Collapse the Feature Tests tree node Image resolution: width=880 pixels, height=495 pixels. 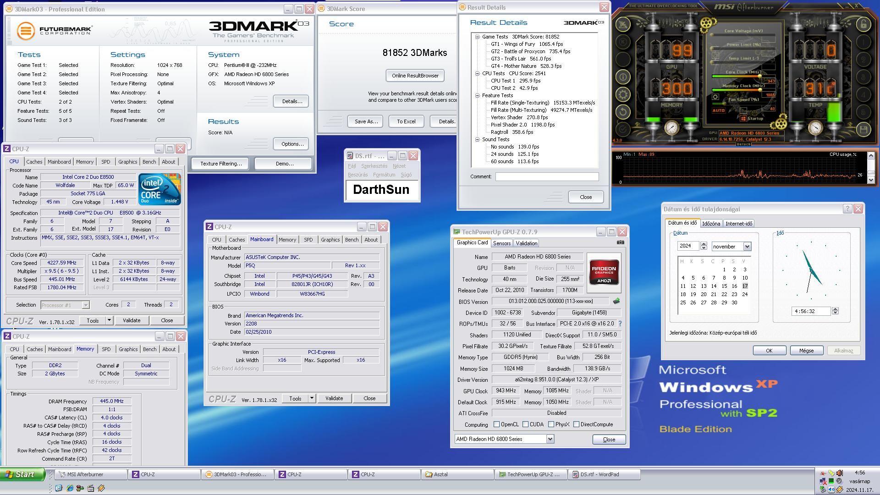tap(477, 95)
